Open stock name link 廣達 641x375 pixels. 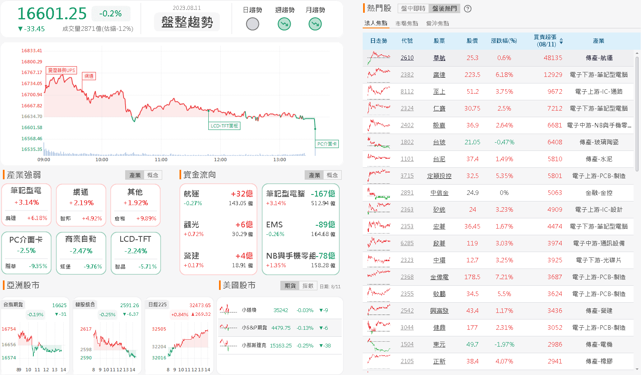point(439,75)
